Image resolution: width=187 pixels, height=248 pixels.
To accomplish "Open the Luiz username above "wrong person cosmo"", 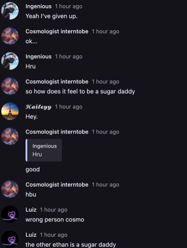I will point(31,210).
